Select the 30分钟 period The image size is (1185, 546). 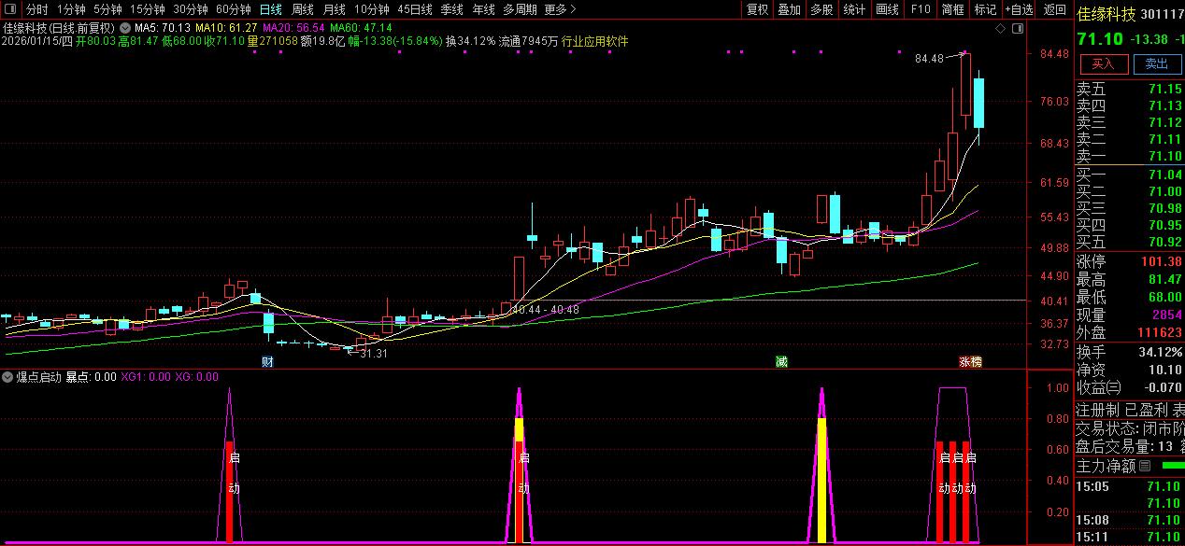191,9
